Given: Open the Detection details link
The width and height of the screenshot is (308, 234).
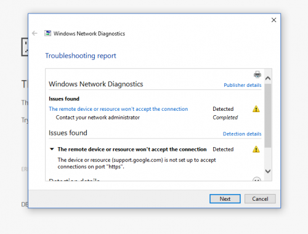Looking at the screenshot, I should [242, 134].
